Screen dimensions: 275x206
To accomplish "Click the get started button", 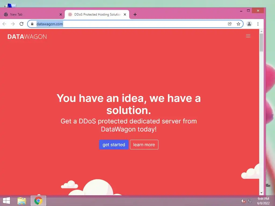I will (x=114, y=145).
